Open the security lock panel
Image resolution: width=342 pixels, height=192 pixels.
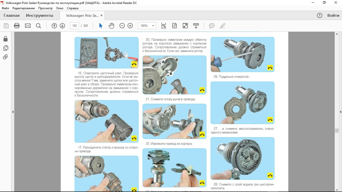point(6,39)
